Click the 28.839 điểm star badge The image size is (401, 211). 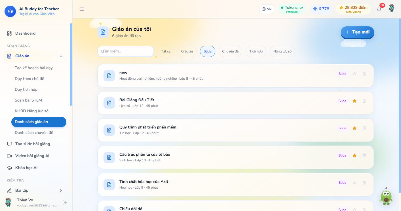(353, 9)
